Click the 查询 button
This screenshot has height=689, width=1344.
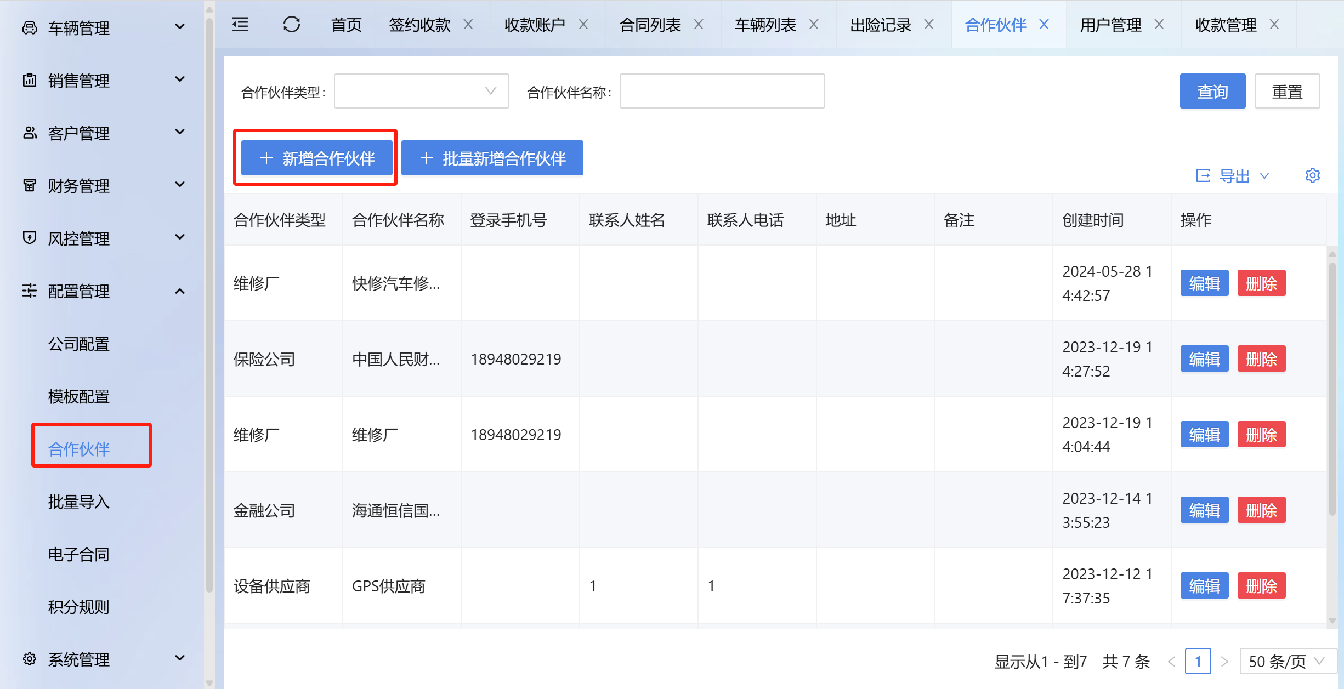(x=1212, y=92)
